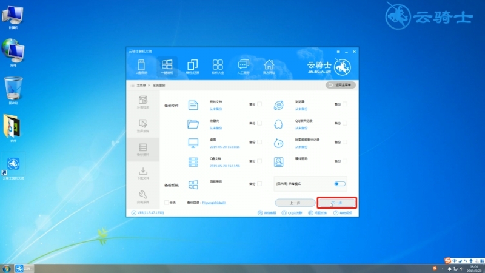Click the 下一步 next step button

click(x=337, y=203)
